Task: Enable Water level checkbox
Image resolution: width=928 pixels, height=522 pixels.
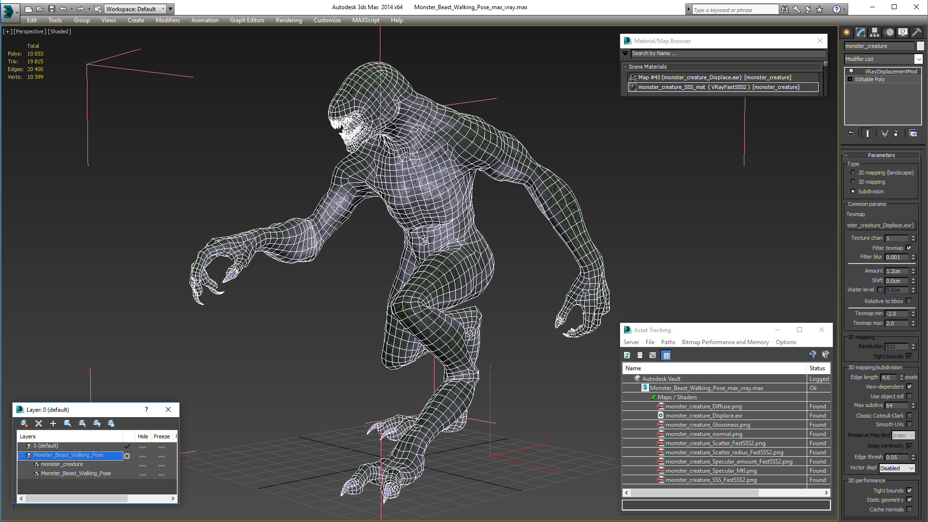Action: (880, 290)
